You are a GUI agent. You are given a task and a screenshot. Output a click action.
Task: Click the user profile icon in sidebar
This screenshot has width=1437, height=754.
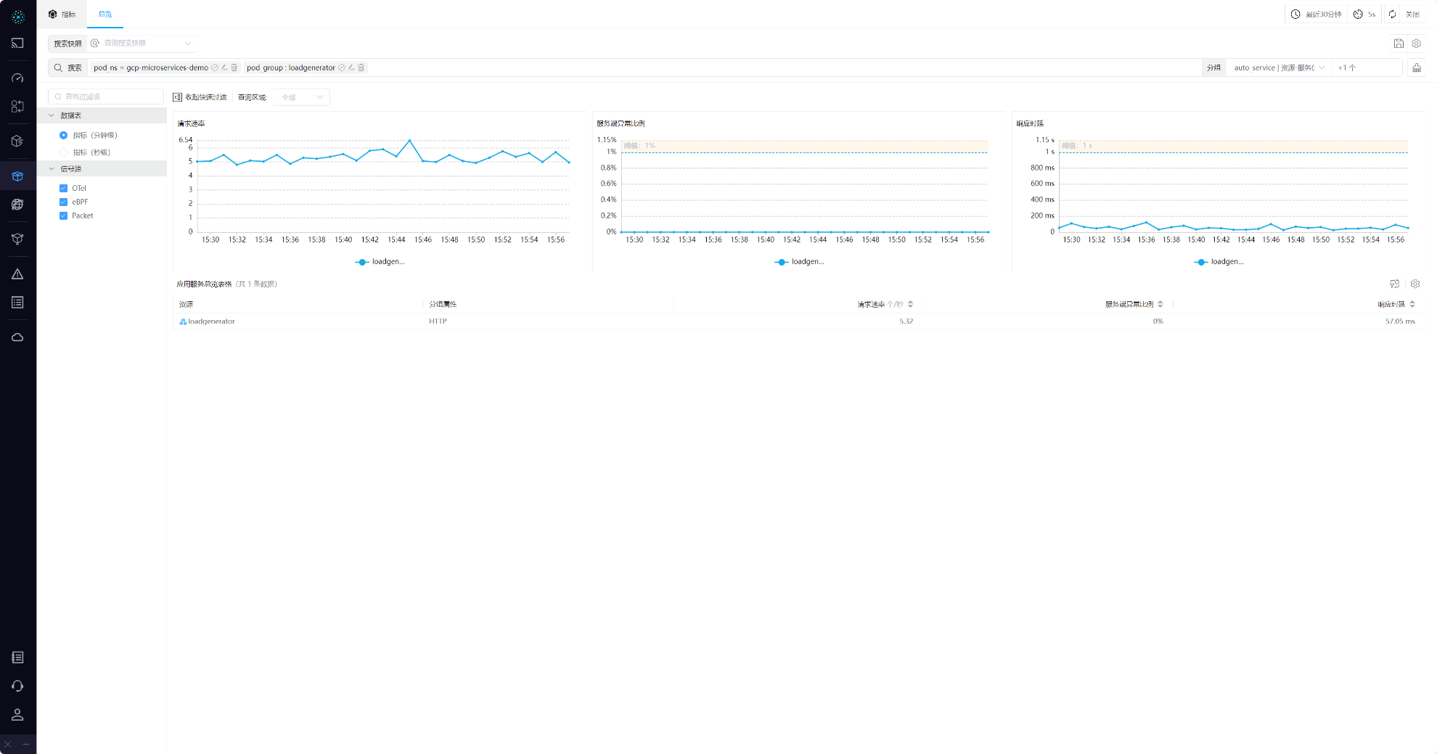(x=17, y=715)
